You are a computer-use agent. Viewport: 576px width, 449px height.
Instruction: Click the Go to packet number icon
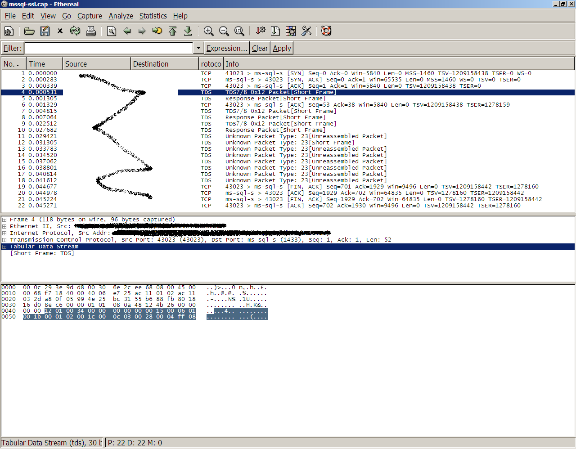(157, 31)
